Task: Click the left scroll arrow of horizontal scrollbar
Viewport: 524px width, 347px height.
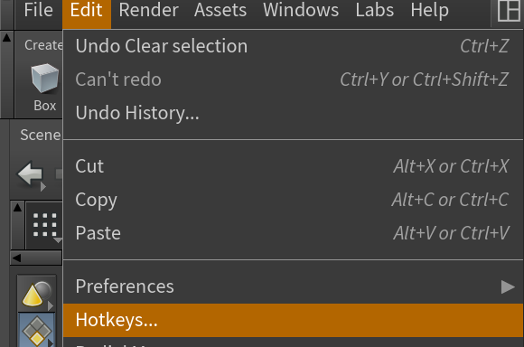Action: [x=16, y=258]
